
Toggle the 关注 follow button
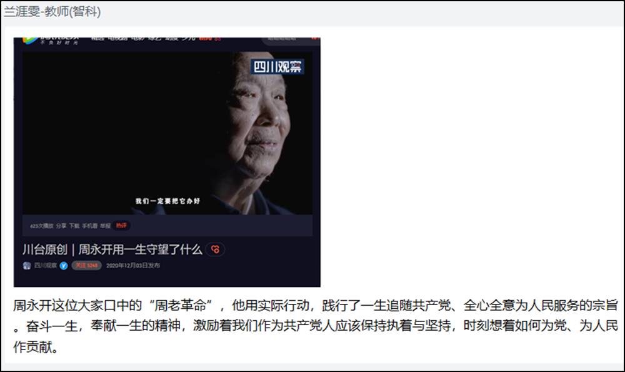[x=86, y=266]
